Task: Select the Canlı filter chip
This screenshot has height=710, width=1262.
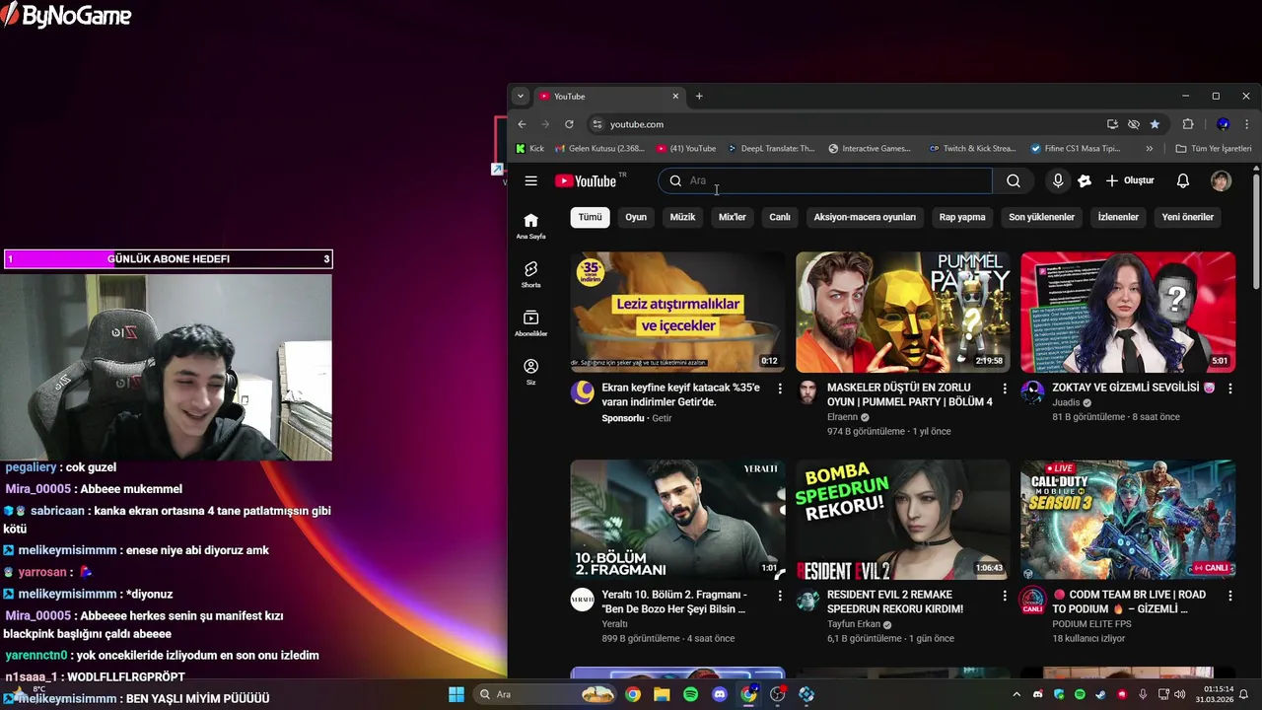Action: [780, 217]
